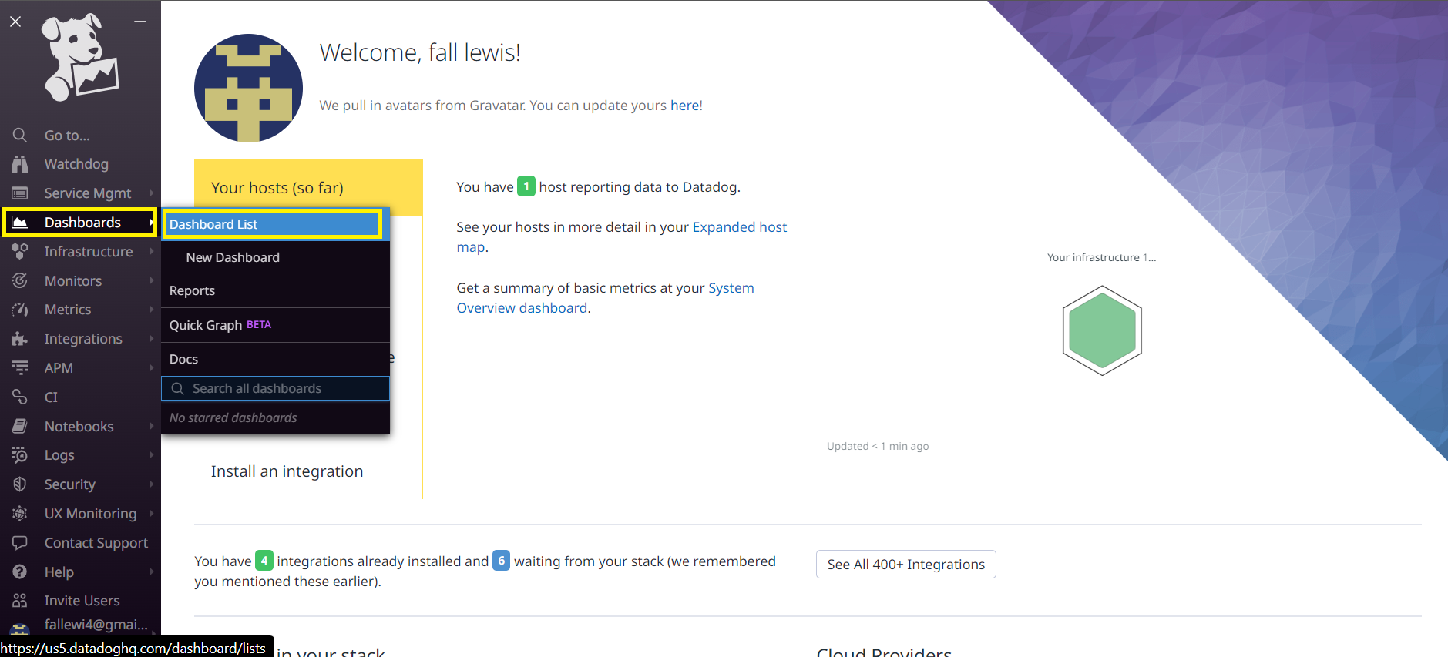Click the Go to search magnifier icon
The width and height of the screenshot is (1448, 657).
pyautogui.click(x=20, y=136)
